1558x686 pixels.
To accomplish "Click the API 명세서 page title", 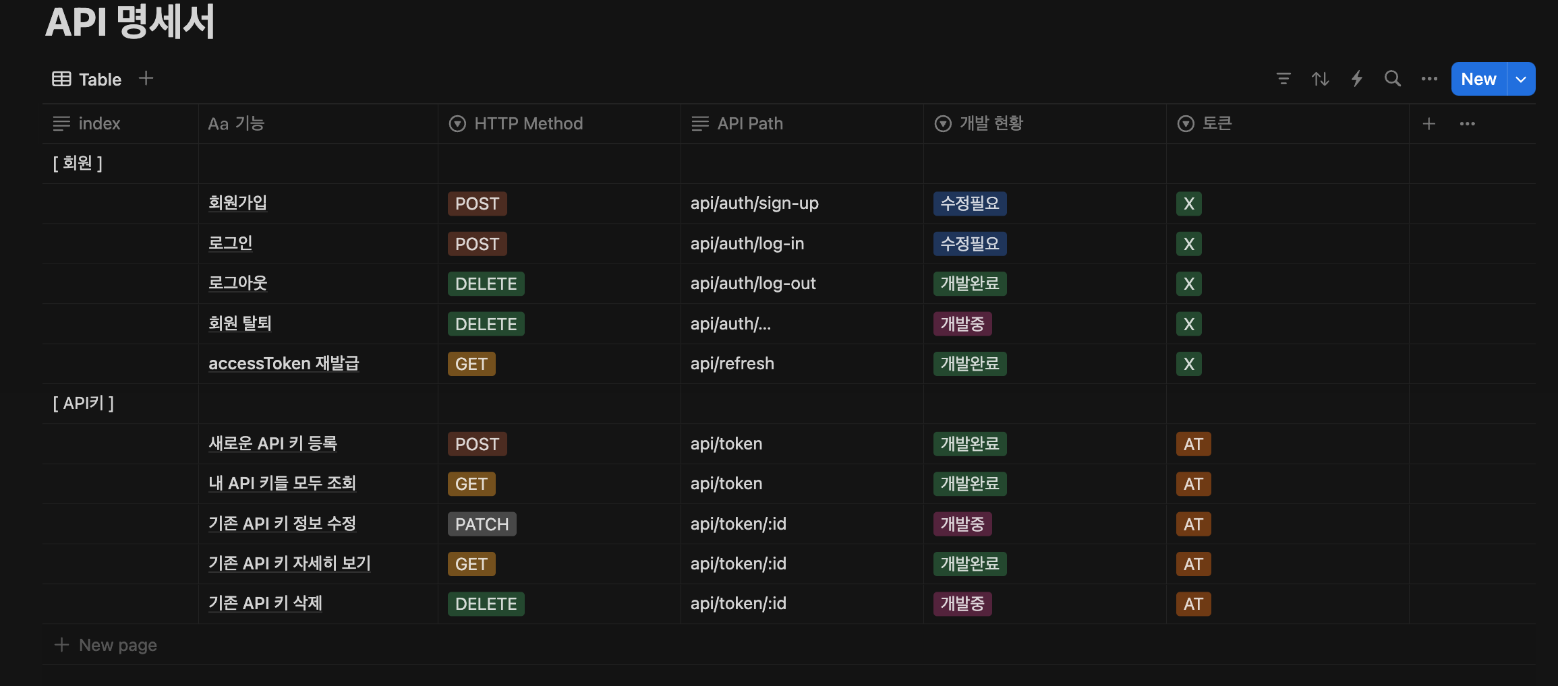I will pyautogui.click(x=129, y=22).
